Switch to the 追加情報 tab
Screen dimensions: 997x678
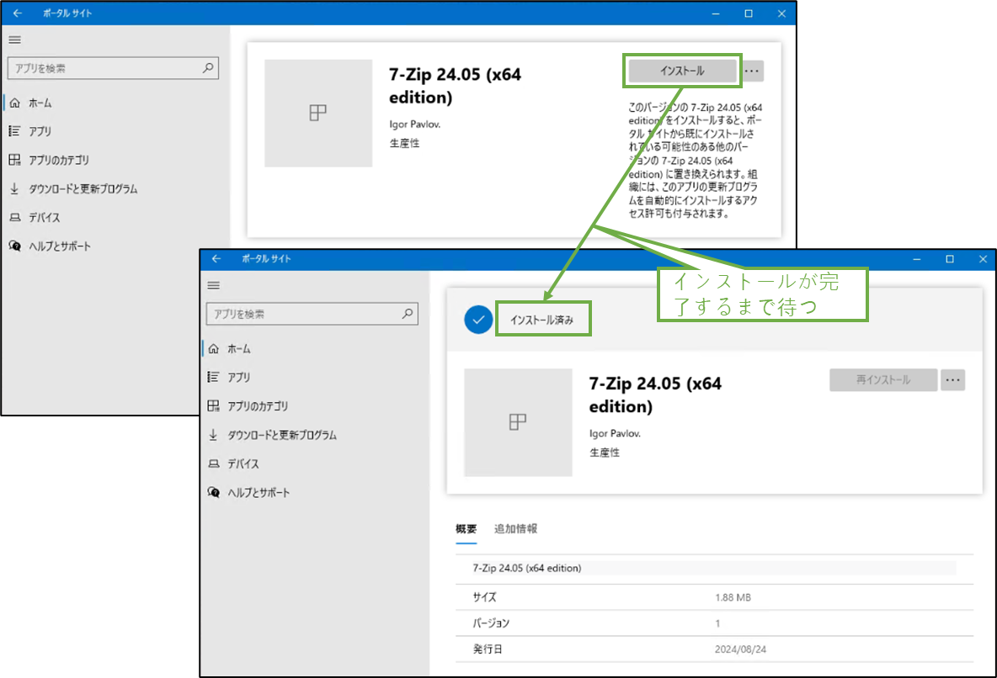pyautogui.click(x=515, y=528)
